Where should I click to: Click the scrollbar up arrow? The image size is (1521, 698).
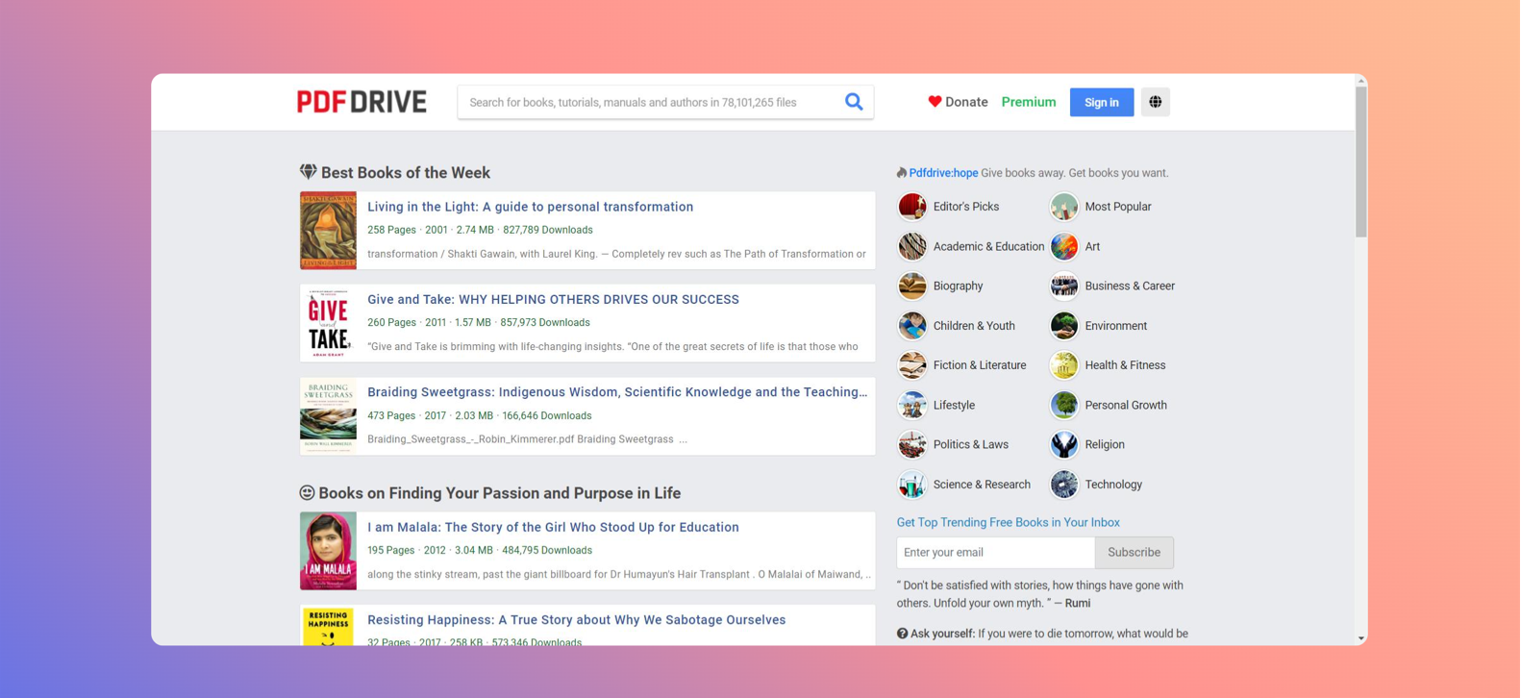[1360, 81]
